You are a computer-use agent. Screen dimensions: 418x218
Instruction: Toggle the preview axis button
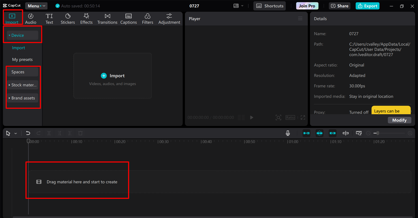pos(346,133)
